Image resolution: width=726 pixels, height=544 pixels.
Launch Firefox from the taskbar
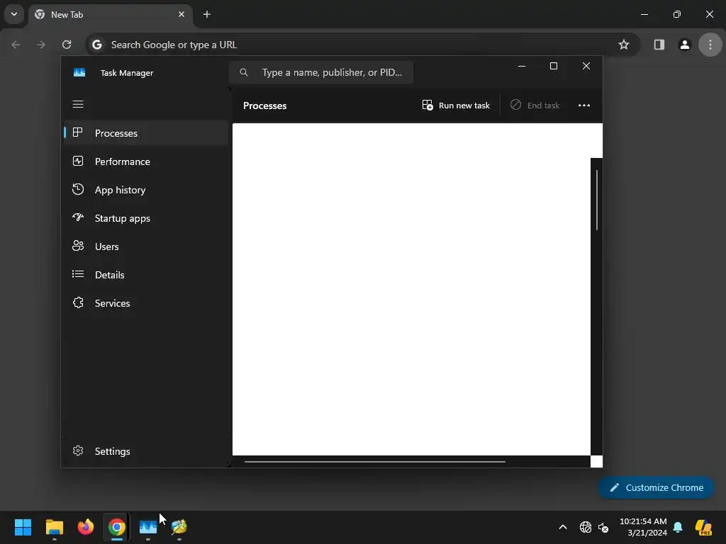86,527
